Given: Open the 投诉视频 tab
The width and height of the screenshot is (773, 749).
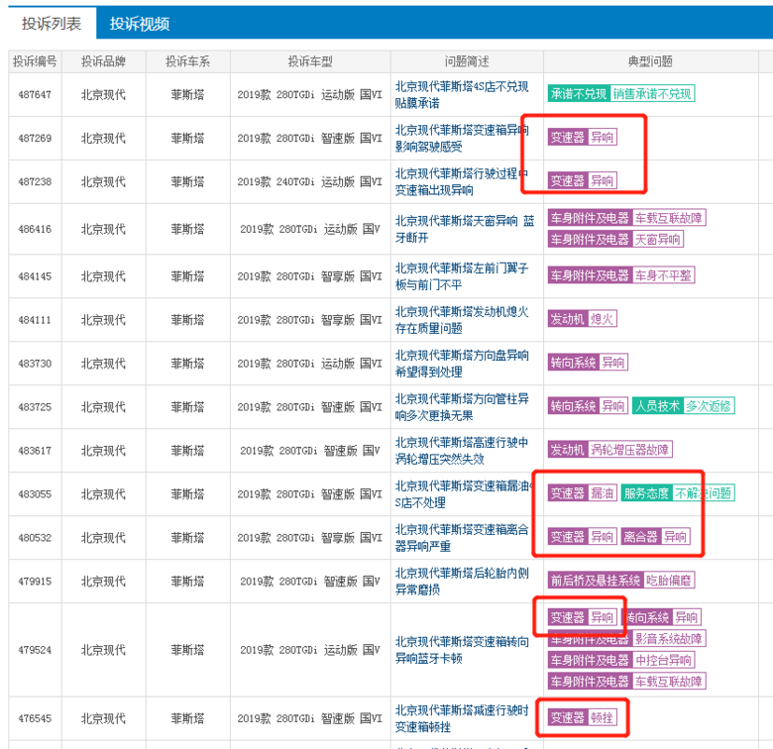Looking at the screenshot, I should [x=140, y=24].
